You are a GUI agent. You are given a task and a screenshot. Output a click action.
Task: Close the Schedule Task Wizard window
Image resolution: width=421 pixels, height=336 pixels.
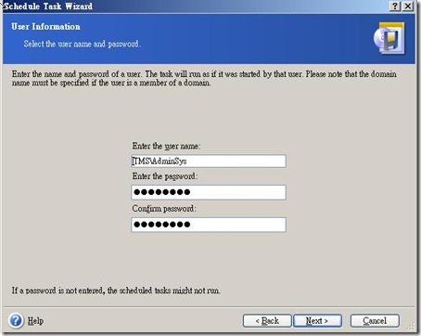pos(408,6)
